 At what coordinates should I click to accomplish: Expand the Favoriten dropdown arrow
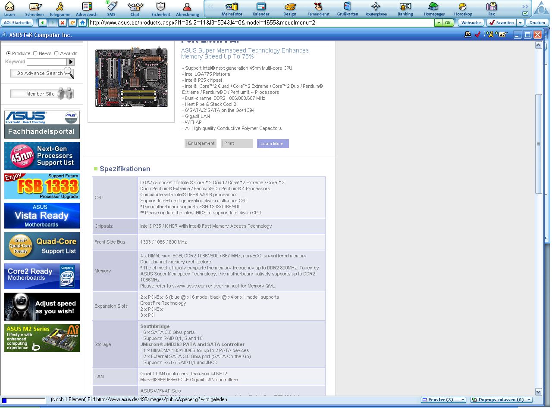[520, 22]
